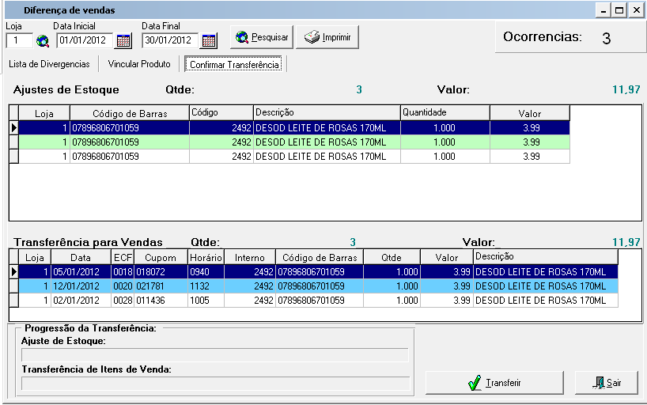Close the Diferença de vendas window
647x405 pixels.
[636, 10]
